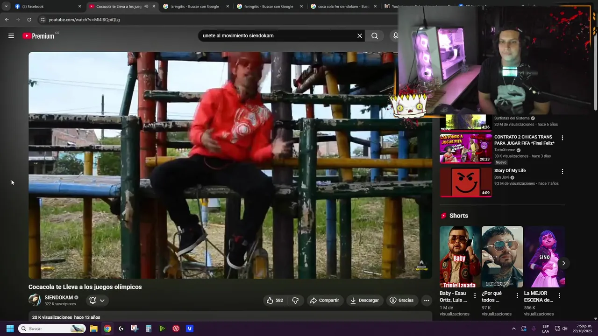Screen dimensions: 598x336
Task: Go back with the browser back arrow
Action: tap(7, 20)
